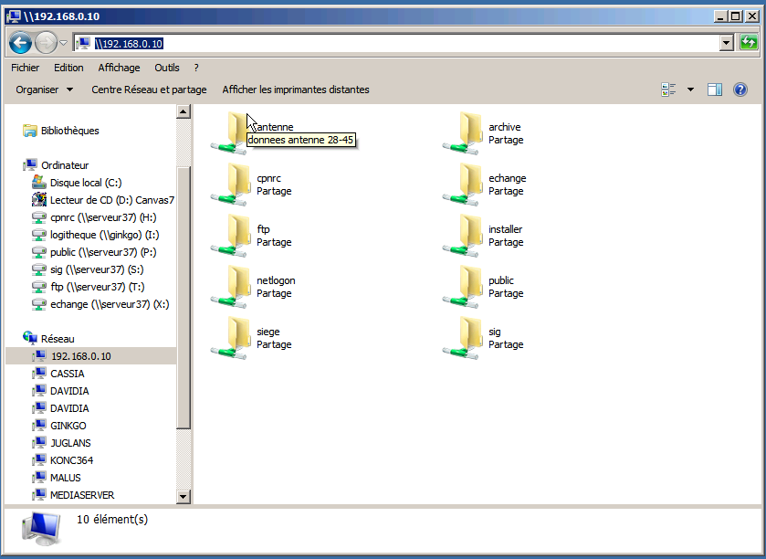This screenshot has width=766, height=559.
Task: Open the address bar history dropdown
Action: (x=726, y=43)
